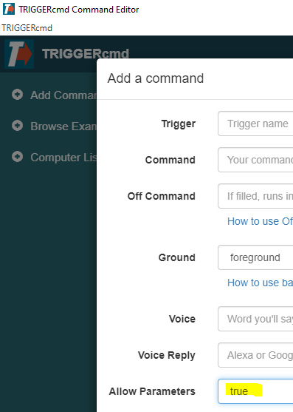The height and width of the screenshot is (412, 293).
Task: Open the Browse Examples sidebar link
Action: pyautogui.click(x=63, y=126)
